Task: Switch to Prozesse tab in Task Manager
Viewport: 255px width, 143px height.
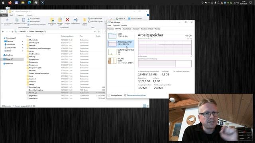Action: [x=110, y=29]
